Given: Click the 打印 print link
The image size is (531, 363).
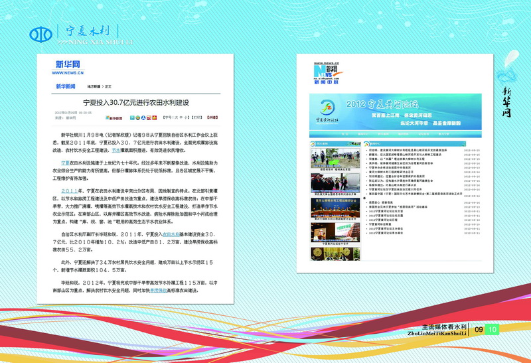Looking at the screenshot, I should click(196, 117).
